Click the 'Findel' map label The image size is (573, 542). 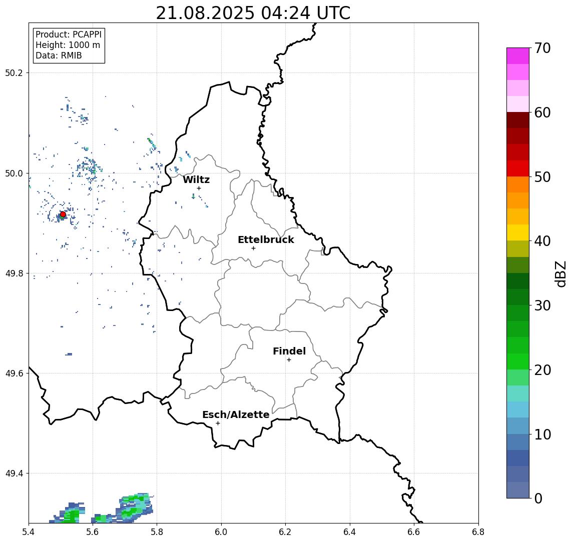pos(289,351)
